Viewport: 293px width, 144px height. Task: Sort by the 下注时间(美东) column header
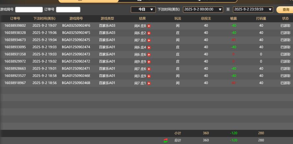coord(45,18)
